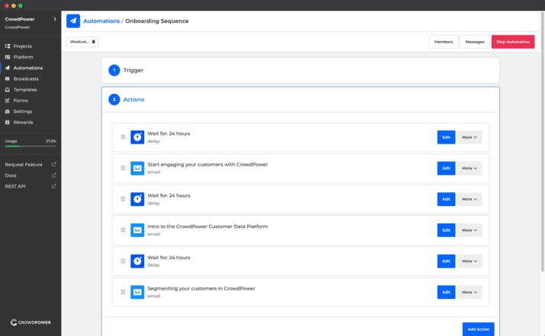Click the Docs link text
545x336 pixels.
tap(11, 176)
